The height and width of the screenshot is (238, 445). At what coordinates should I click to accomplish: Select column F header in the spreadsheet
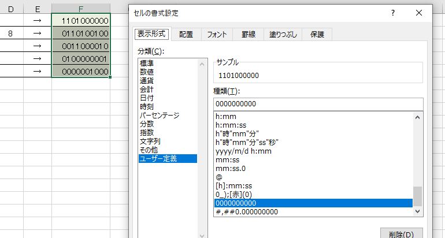[x=81, y=9]
